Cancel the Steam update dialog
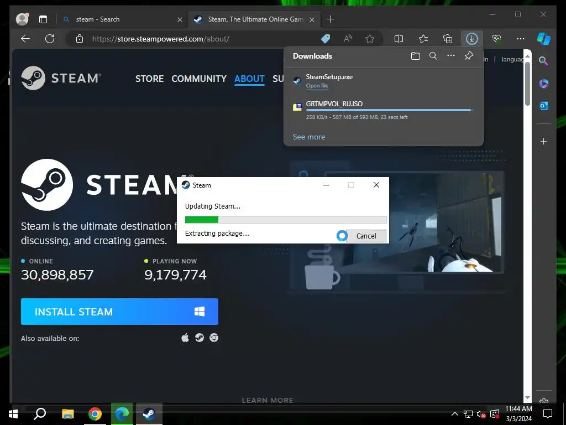The height and width of the screenshot is (425, 566). point(366,236)
